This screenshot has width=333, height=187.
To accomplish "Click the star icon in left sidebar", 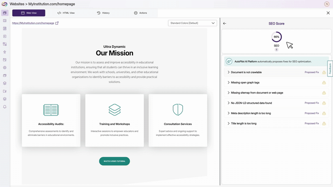I will 5,52.
